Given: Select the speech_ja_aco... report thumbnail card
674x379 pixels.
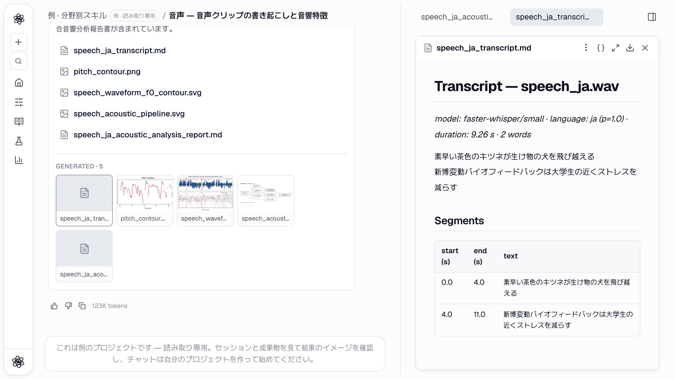Looking at the screenshot, I should [84, 256].
